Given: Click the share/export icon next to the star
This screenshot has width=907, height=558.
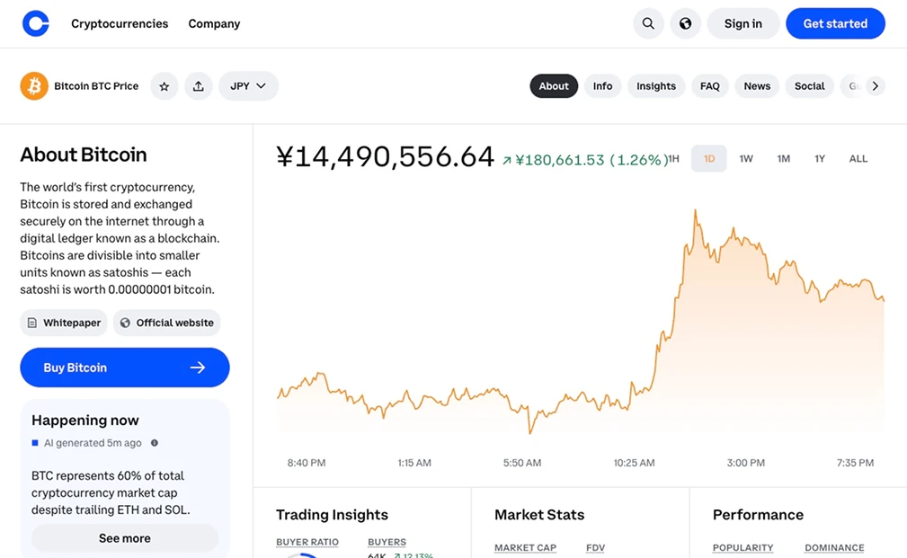Looking at the screenshot, I should coord(198,85).
